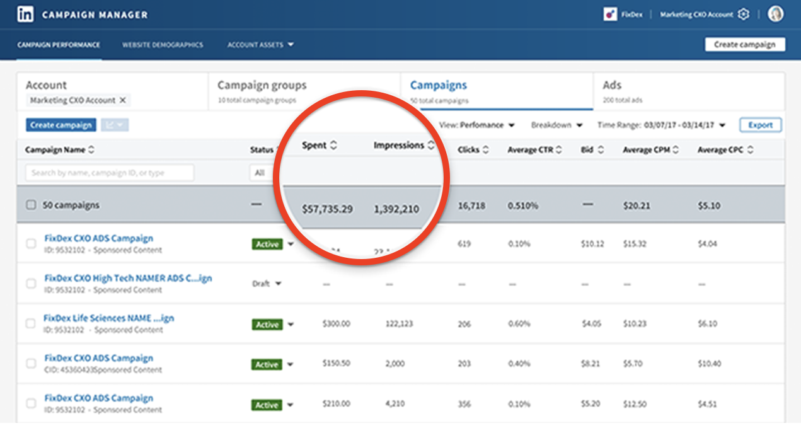801x445 pixels.
Task: Sort by Average CPC column
Action: point(750,150)
